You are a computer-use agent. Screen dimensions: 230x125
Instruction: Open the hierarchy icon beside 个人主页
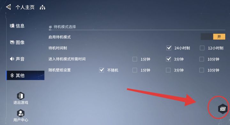pos(42,7)
